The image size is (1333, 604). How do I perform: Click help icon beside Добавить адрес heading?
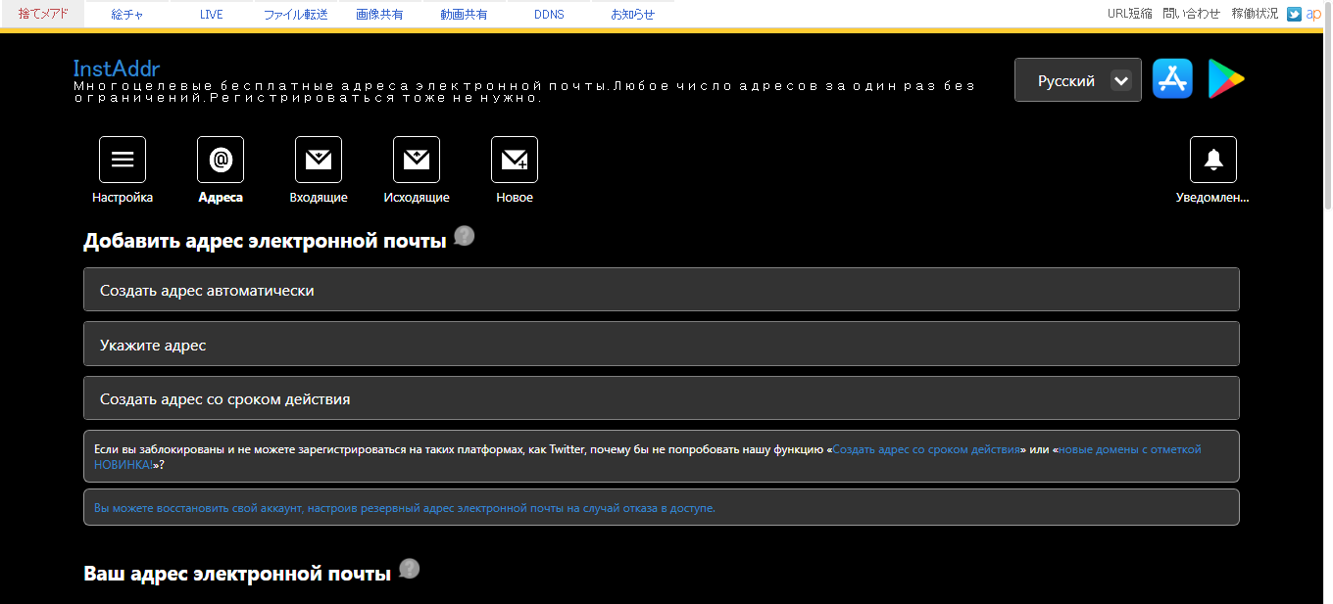pos(465,236)
